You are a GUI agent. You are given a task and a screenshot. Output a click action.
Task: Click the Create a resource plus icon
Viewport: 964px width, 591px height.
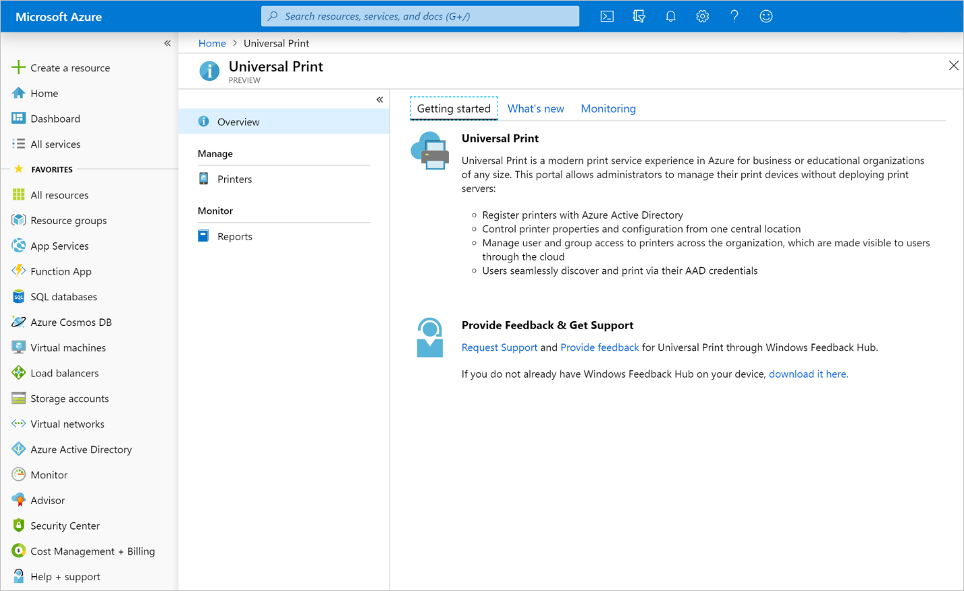(18, 67)
